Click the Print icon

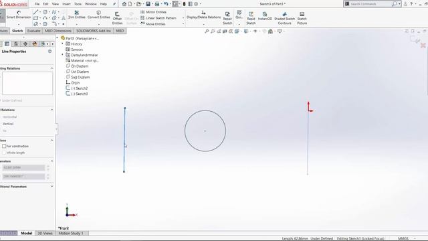157,4
